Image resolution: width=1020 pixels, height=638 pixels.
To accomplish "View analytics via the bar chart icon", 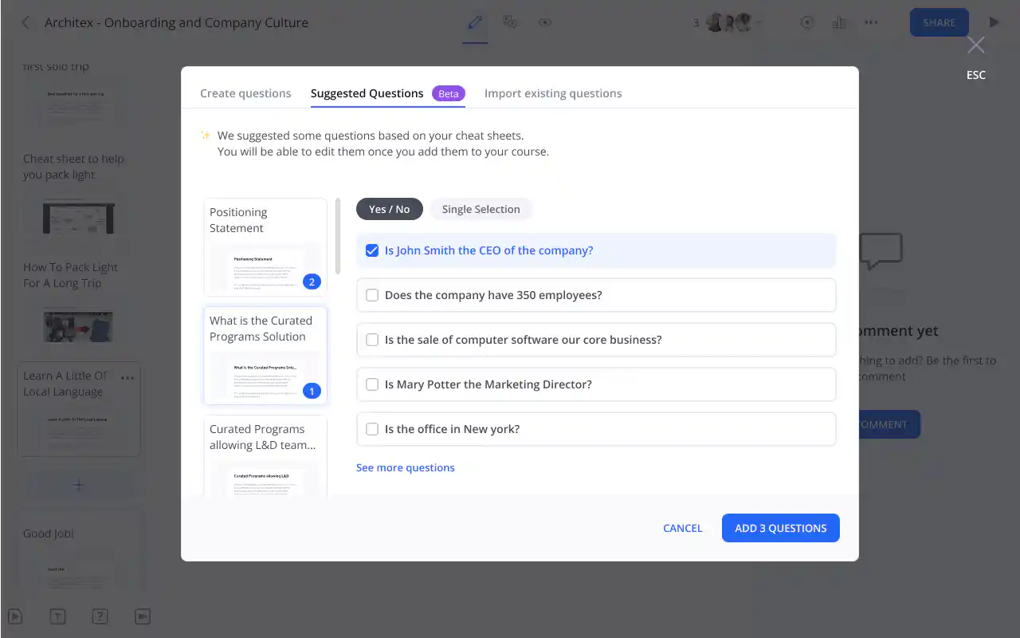I will point(838,22).
